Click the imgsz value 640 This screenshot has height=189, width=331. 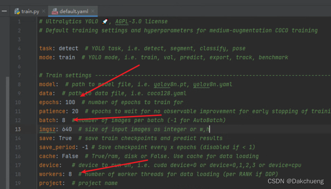(67, 129)
